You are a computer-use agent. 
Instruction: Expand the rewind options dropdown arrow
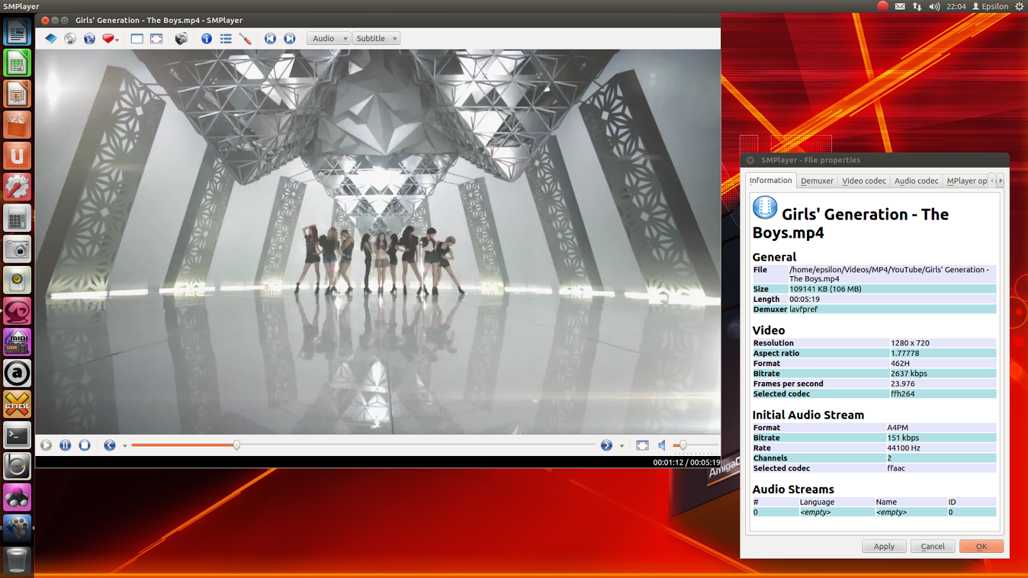click(125, 446)
